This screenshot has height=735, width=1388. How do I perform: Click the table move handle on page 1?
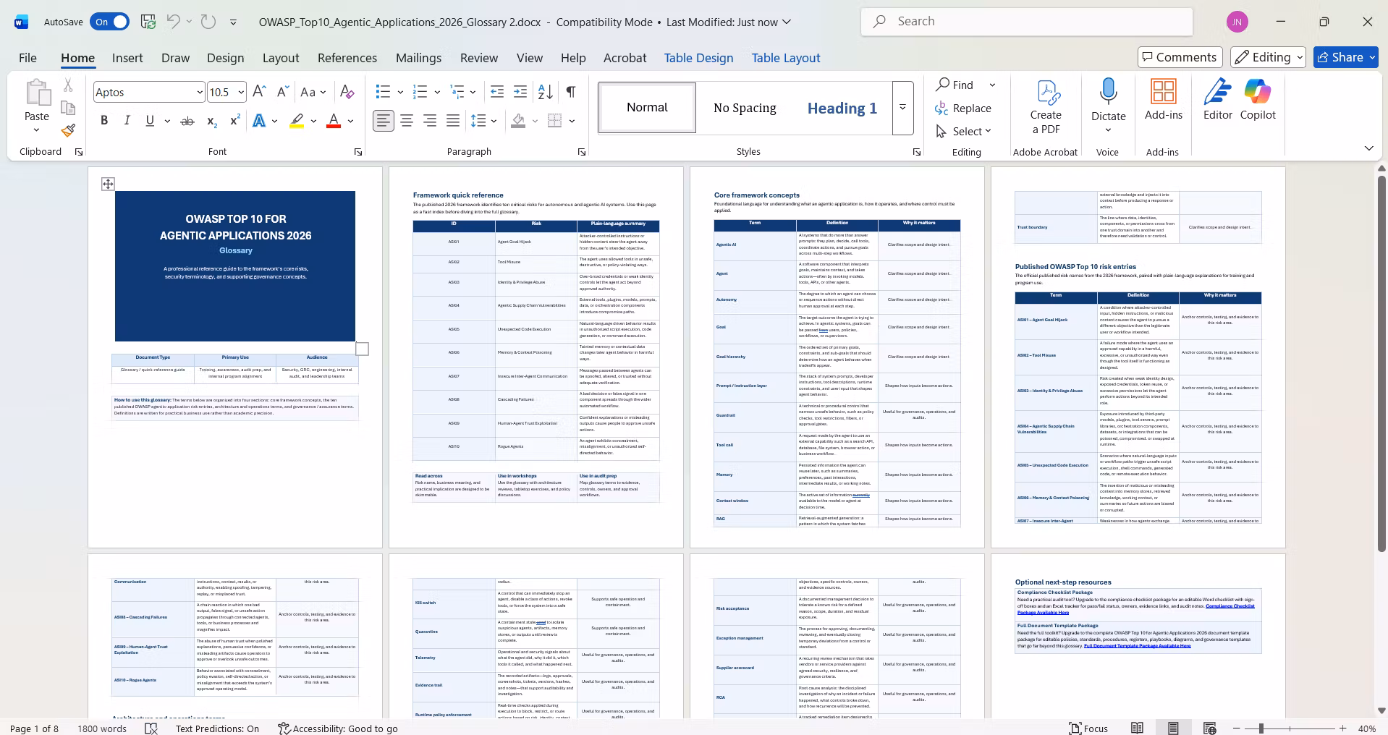tap(108, 184)
